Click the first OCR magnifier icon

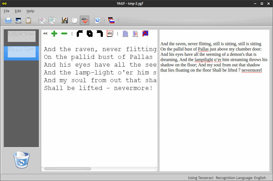pos(41,20)
